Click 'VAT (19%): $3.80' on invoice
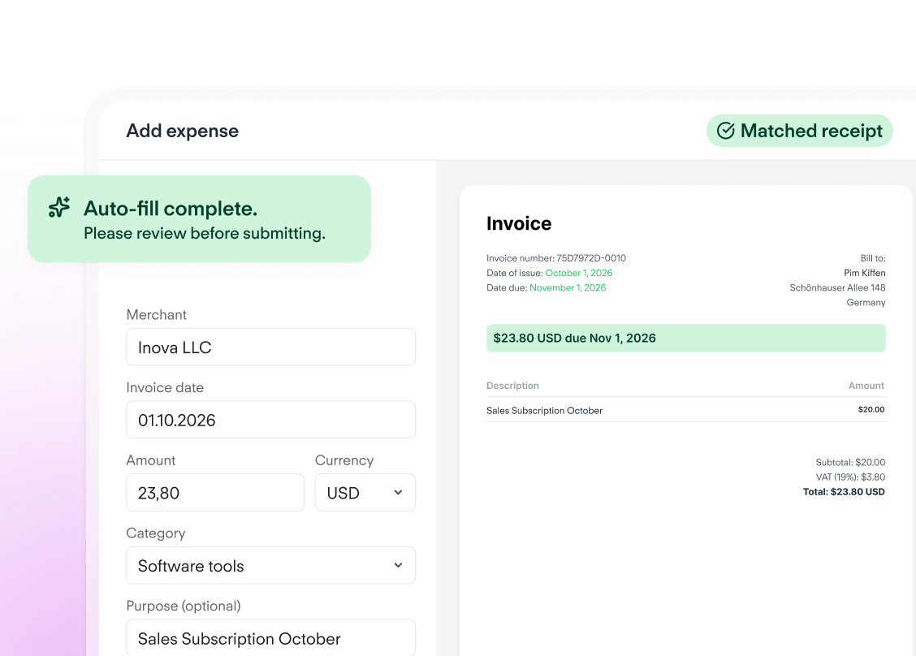916x656 pixels. point(850,477)
